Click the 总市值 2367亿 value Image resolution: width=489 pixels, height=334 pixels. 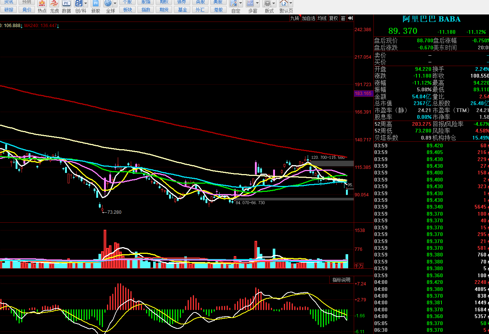(422, 103)
